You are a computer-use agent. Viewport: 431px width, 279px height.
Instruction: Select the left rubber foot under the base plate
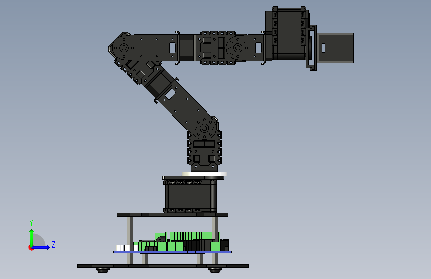click(x=103, y=270)
